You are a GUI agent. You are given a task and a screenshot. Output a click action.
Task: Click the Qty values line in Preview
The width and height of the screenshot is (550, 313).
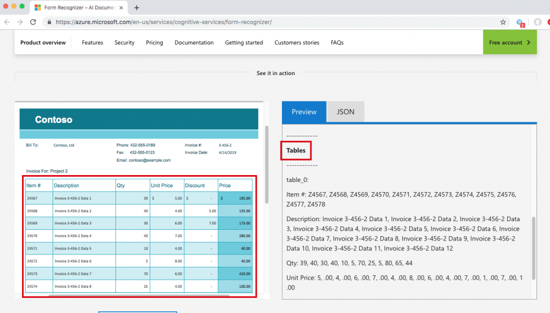[x=349, y=263]
